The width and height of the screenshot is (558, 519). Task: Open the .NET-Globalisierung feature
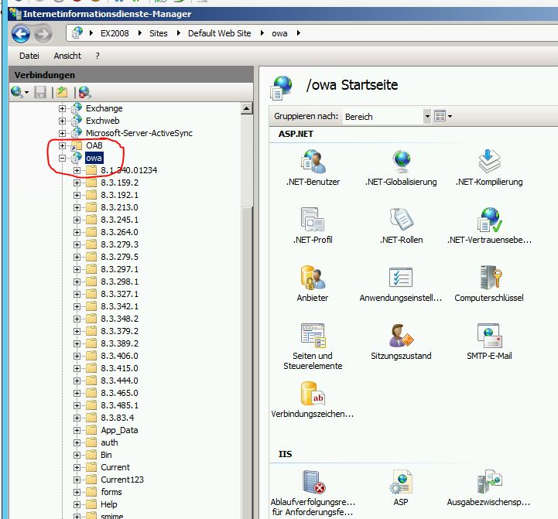401,168
